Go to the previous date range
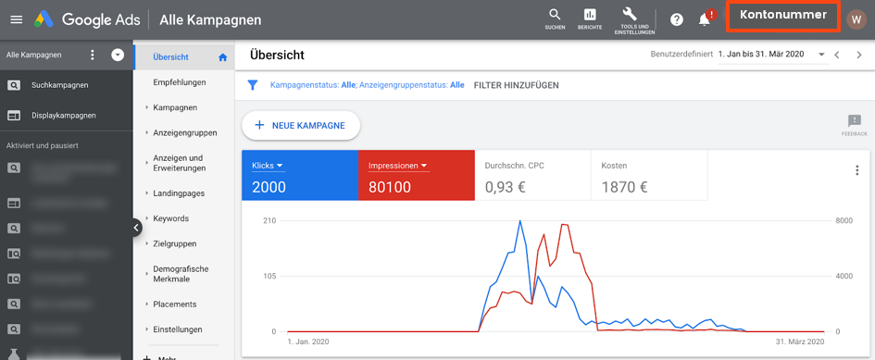Screen dimensions: 875x360 pyautogui.click(x=836, y=55)
